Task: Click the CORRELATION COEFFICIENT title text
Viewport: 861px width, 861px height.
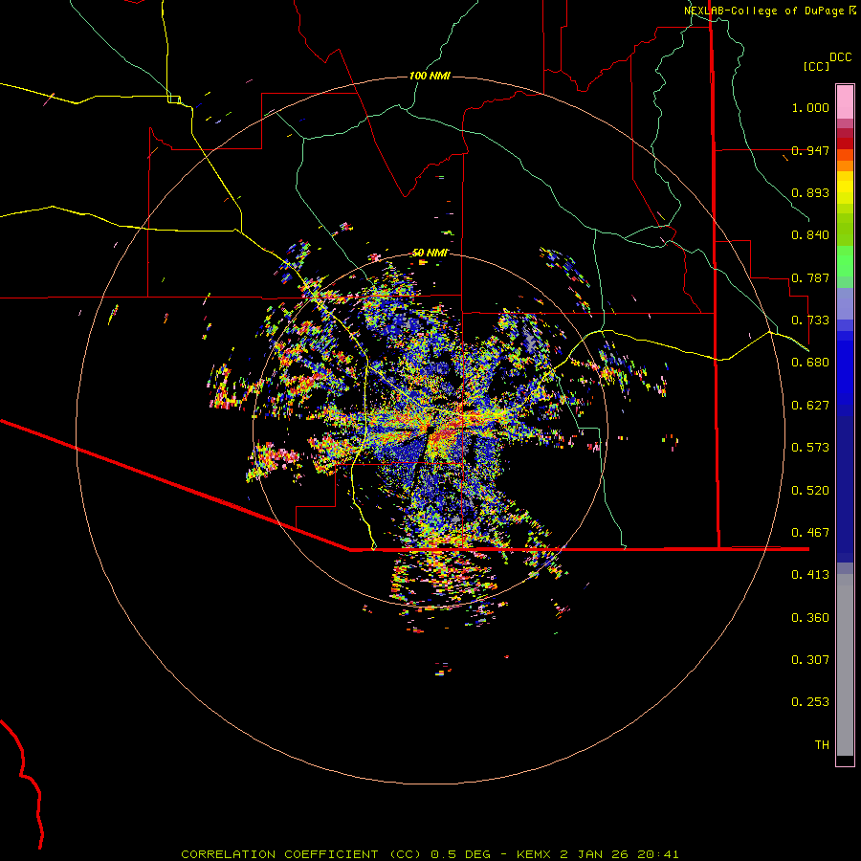Action: pyautogui.click(x=279, y=854)
